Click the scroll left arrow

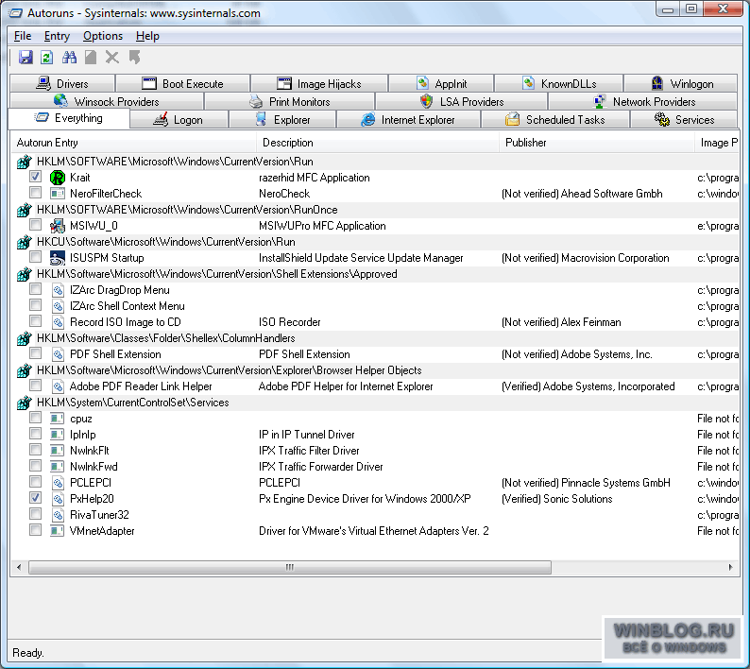[x=19, y=567]
